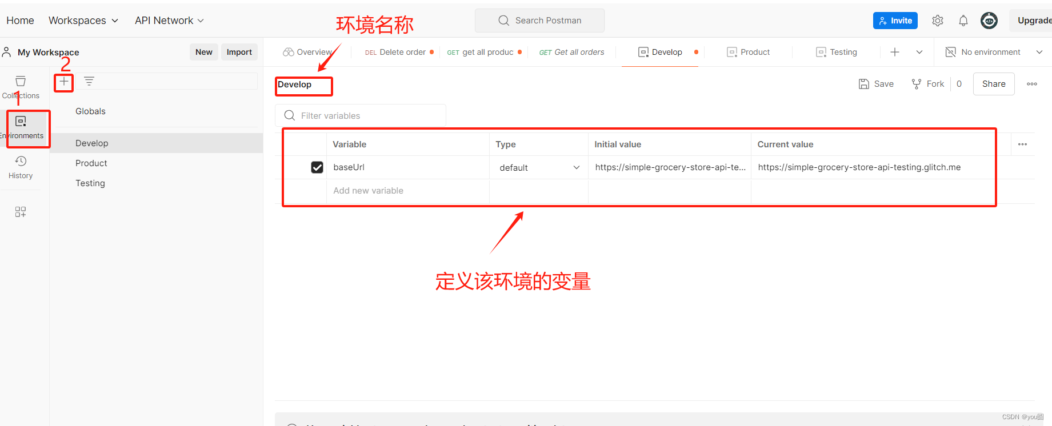Click the fork count 0
The width and height of the screenshot is (1052, 426).
[x=959, y=84]
